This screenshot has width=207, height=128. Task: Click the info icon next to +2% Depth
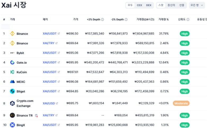coord(103,20)
